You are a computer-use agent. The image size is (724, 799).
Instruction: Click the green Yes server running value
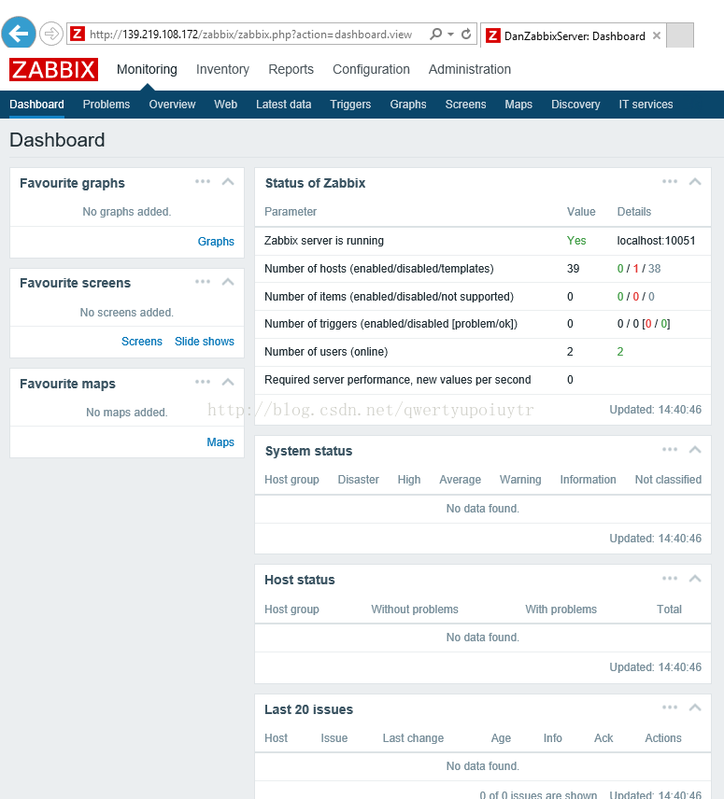point(576,241)
